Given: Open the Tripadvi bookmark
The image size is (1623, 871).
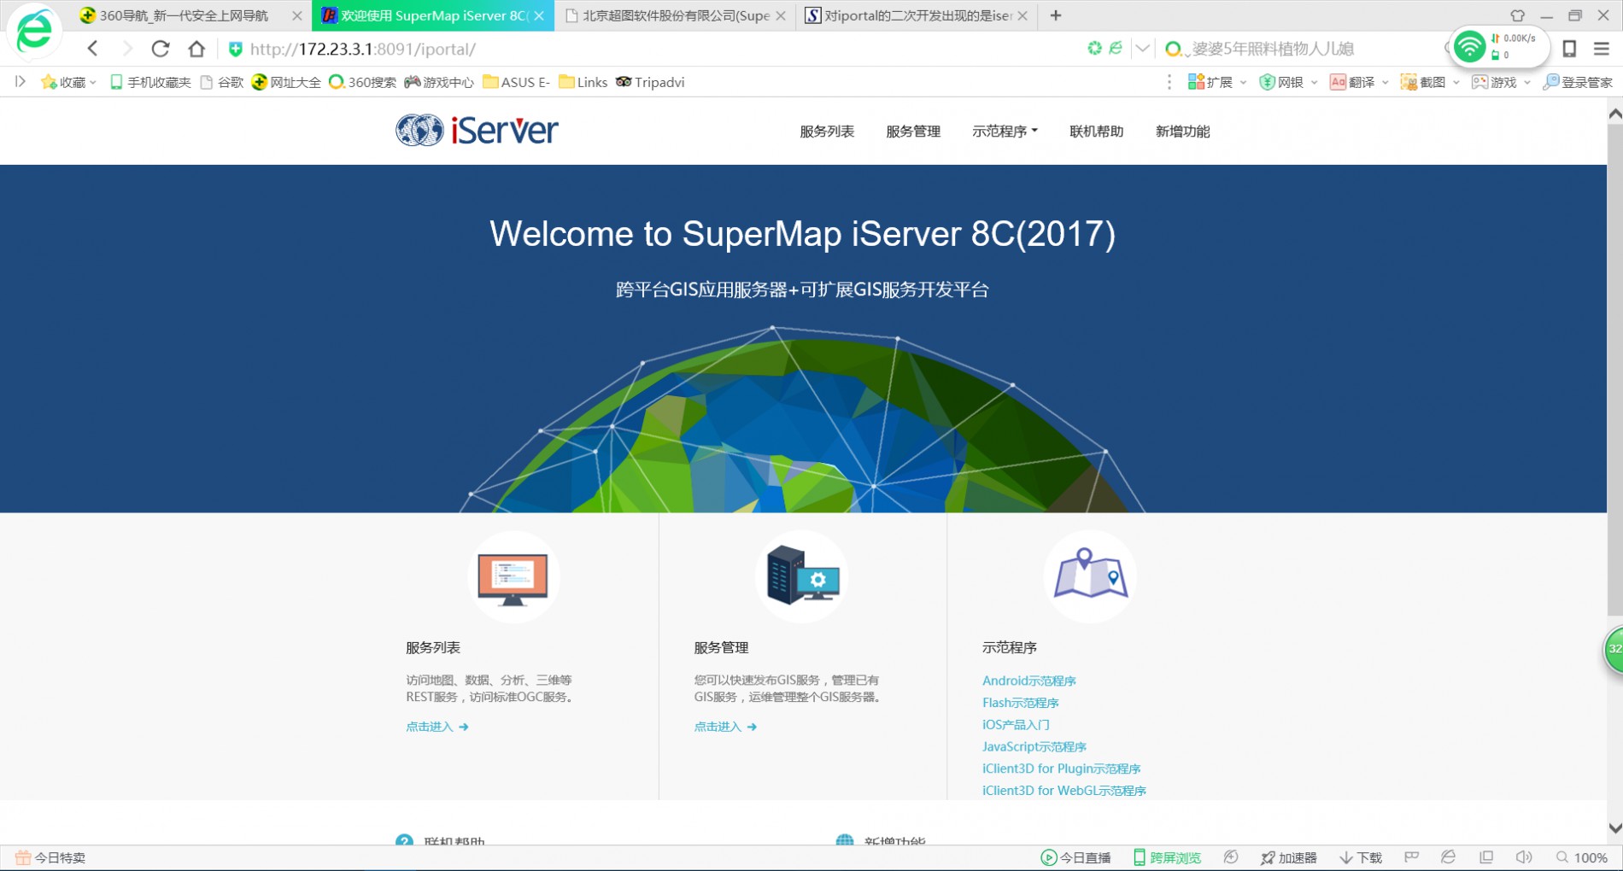Looking at the screenshot, I should [x=650, y=82].
